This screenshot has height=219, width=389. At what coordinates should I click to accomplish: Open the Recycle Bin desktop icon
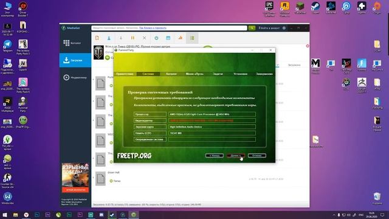point(377,198)
